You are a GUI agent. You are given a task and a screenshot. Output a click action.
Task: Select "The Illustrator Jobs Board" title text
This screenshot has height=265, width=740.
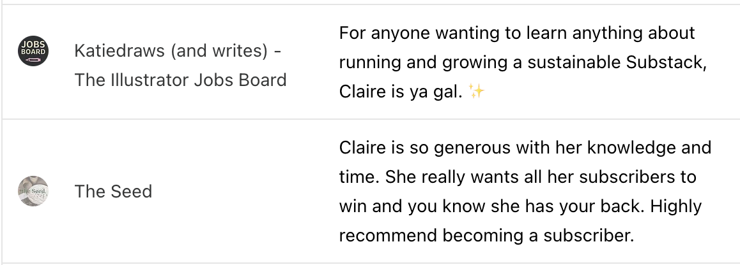point(180,80)
